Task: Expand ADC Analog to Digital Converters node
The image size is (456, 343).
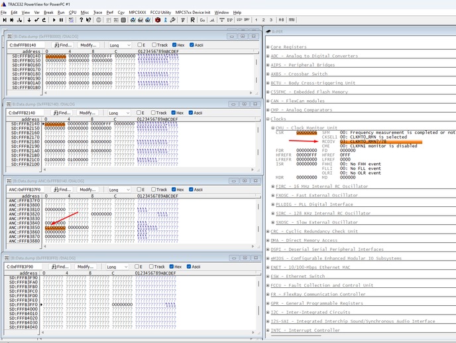Action: click(268, 56)
